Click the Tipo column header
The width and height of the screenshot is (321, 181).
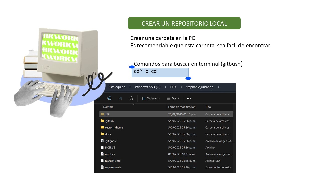point(208,107)
